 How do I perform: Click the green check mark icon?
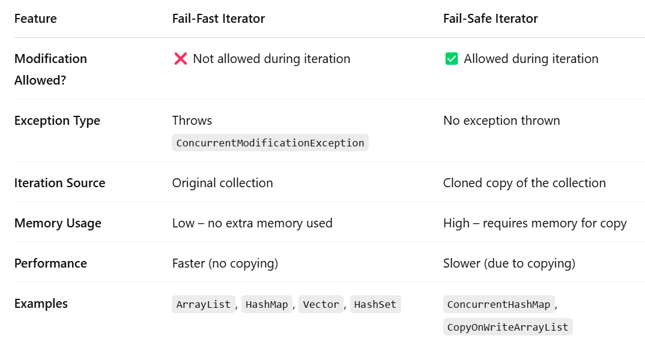pos(451,59)
